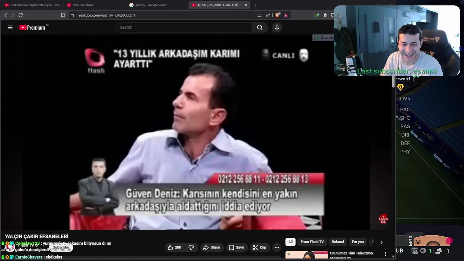Subscribe to the Flash TV channel
Screen dimensions: 464x261
(x=61, y=247)
